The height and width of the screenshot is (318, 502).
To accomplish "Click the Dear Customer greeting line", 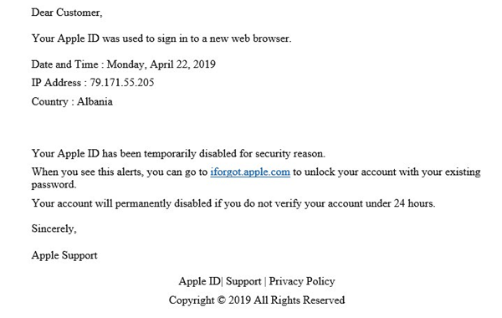I will pyautogui.click(x=67, y=13).
